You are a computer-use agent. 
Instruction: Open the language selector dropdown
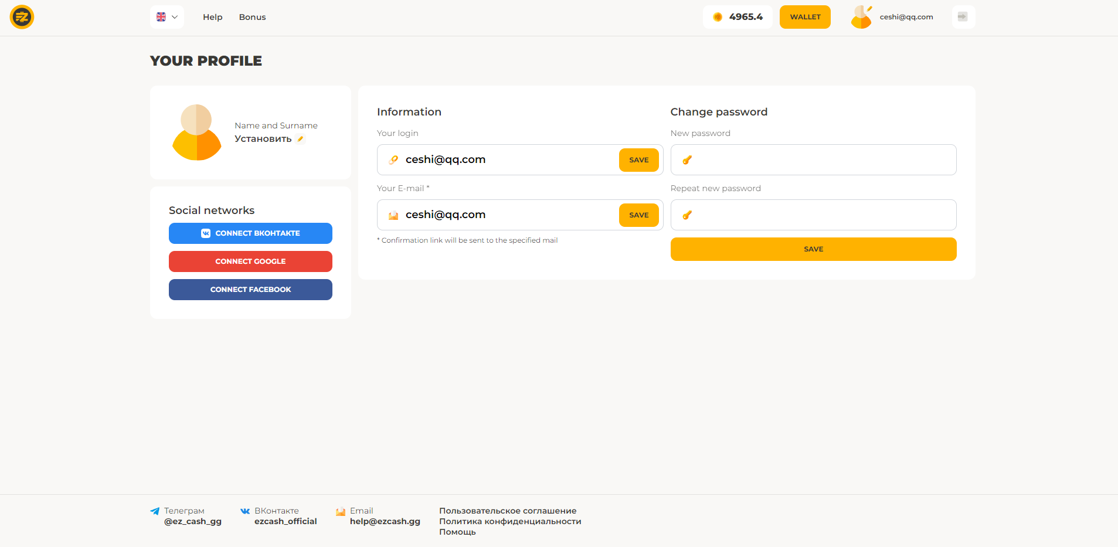[167, 17]
